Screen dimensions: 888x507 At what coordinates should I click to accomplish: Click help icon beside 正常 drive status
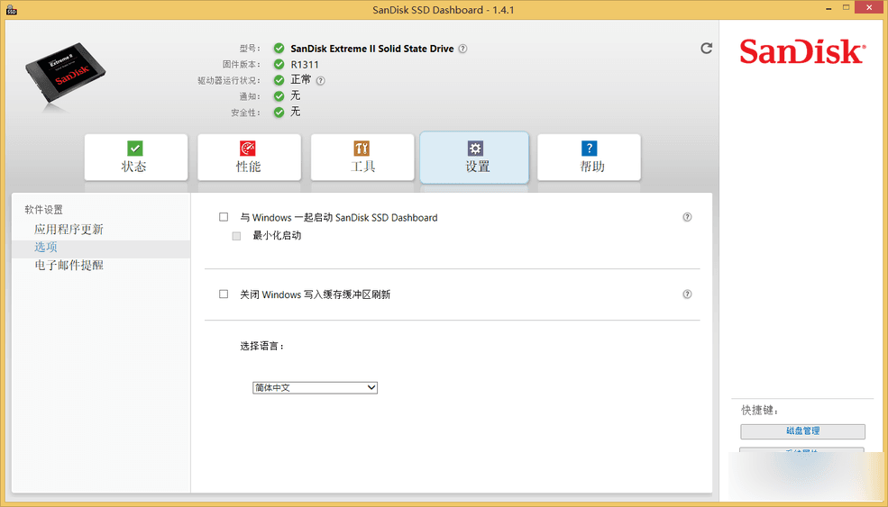[321, 80]
